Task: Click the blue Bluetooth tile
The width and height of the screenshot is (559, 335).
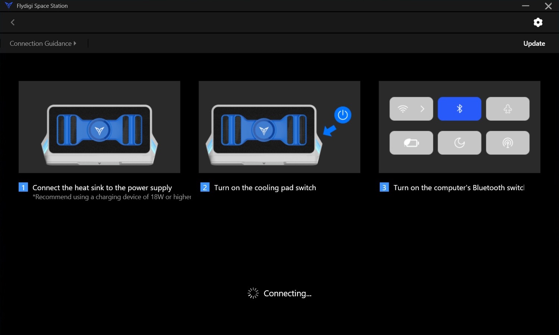Action: tap(459, 109)
